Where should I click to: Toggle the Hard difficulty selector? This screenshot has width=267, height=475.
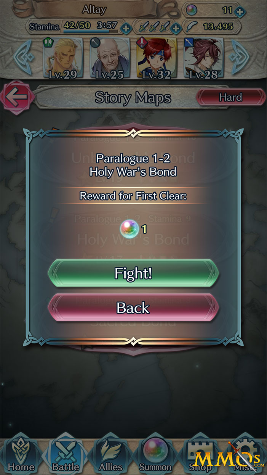click(230, 97)
